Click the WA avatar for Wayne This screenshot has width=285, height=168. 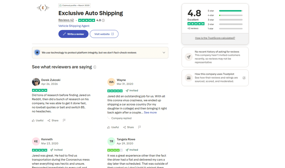(111, 82)
